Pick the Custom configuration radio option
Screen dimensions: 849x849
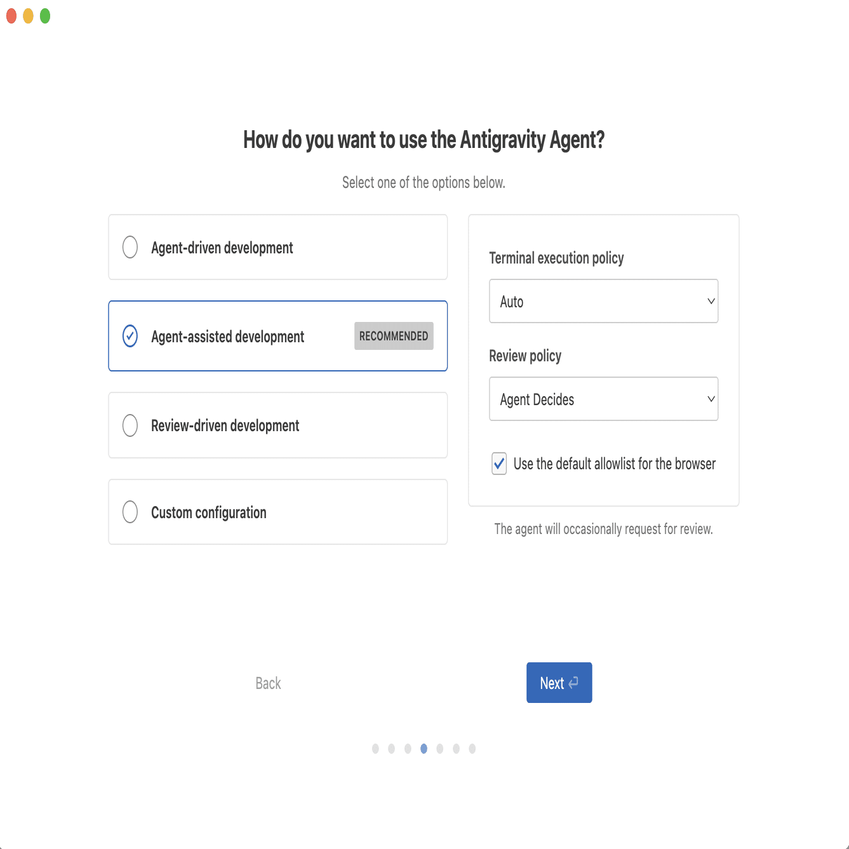130,512
